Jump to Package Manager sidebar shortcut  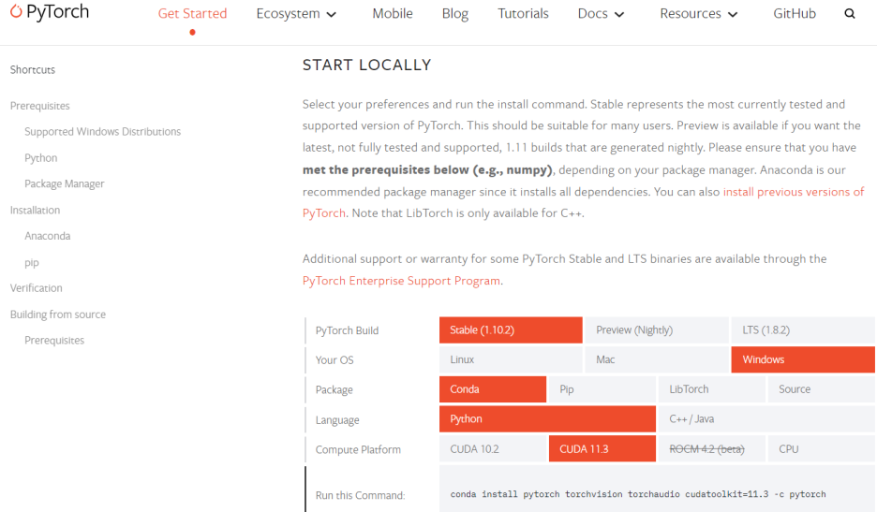point(65,183)
